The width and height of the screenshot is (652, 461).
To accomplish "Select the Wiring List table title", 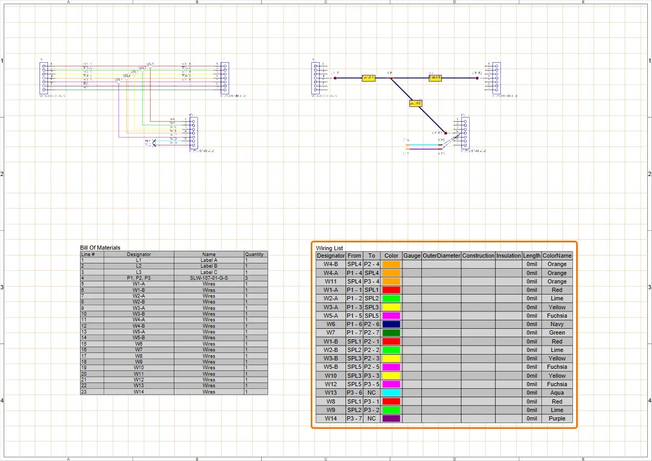I will pos(329,248).
